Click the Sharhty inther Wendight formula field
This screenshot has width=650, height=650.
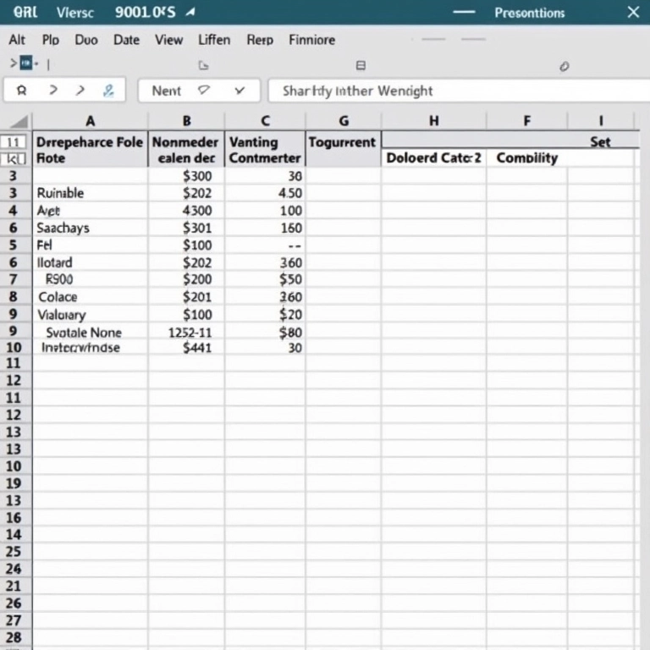click(x=357, y=91)
